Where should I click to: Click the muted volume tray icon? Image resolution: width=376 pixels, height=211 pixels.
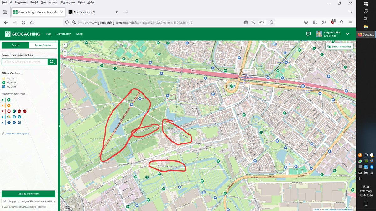point(360,178)
